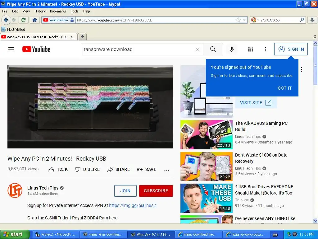This screenshot has width=318, height=239.
Task: Open the Most Visited bookmarks folder
Action: pyautogui.click(x=13, y=30)
